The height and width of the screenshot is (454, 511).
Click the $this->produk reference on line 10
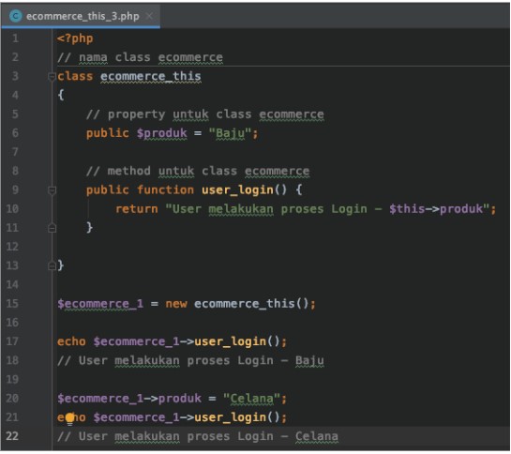point(436,209)
